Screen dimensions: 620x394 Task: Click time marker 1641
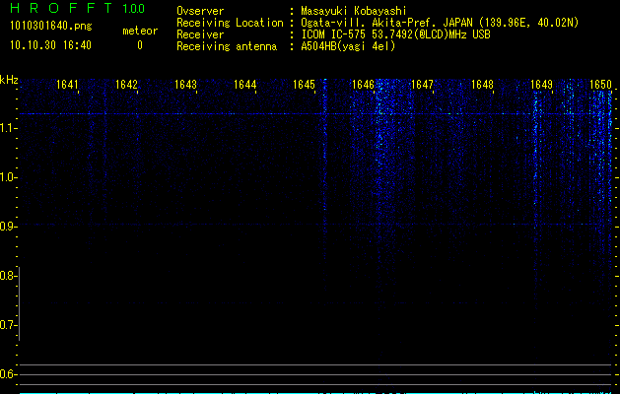coord(67,84)
